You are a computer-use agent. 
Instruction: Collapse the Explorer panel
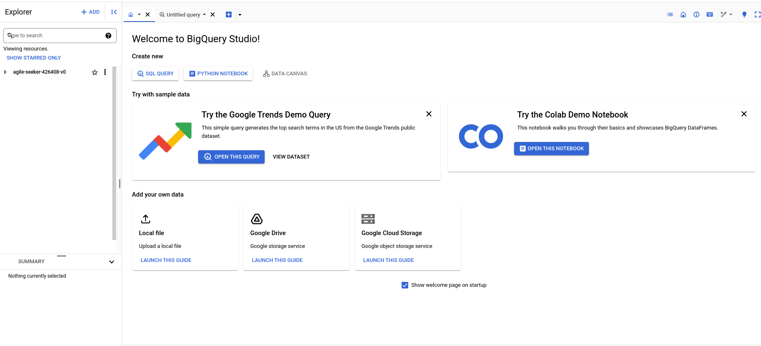pos(114,12)
